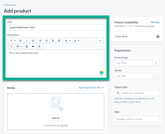This screenshot has height=134, width=165.
Task: Toggle italic formatting in description toolbar
Action: [26, 41]
